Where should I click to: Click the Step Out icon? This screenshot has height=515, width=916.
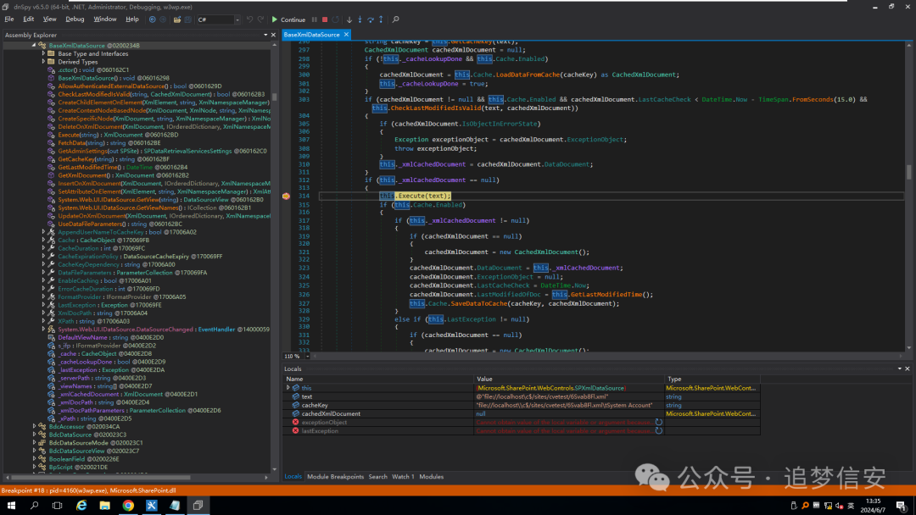point(381,19)
